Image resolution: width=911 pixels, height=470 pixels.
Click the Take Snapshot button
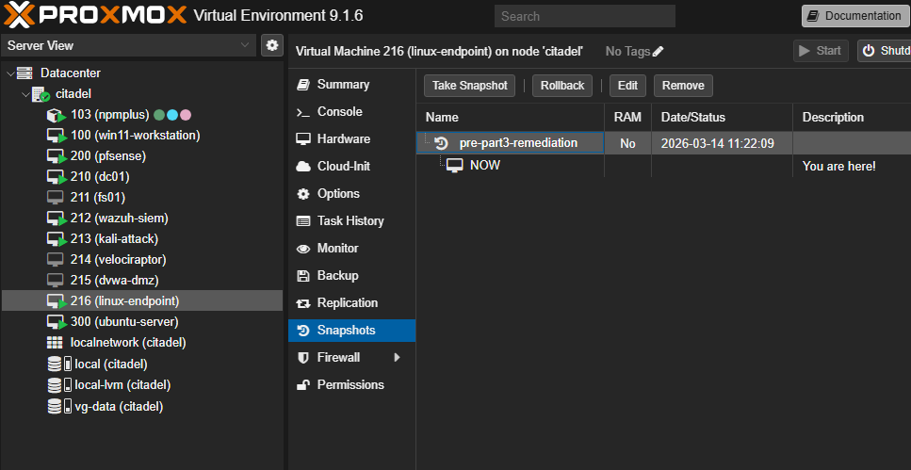(x=469, y=86)
